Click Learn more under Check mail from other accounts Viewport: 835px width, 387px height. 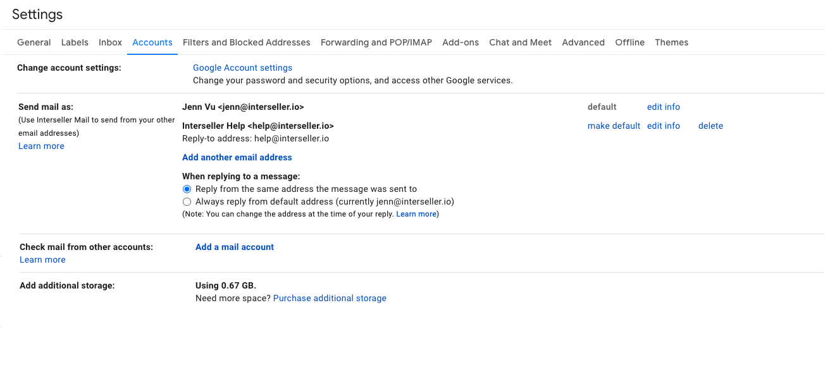(42, 259)
